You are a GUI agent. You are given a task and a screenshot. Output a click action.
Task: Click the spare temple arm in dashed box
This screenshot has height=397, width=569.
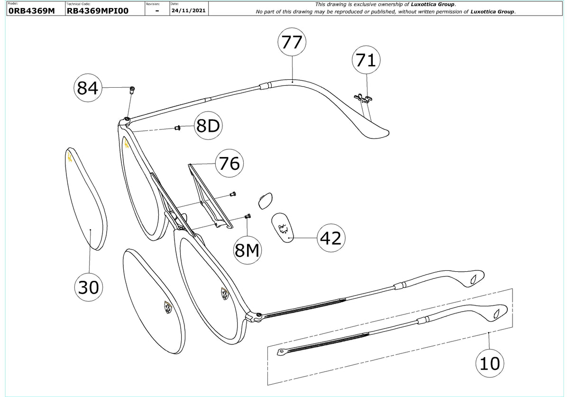392,330
